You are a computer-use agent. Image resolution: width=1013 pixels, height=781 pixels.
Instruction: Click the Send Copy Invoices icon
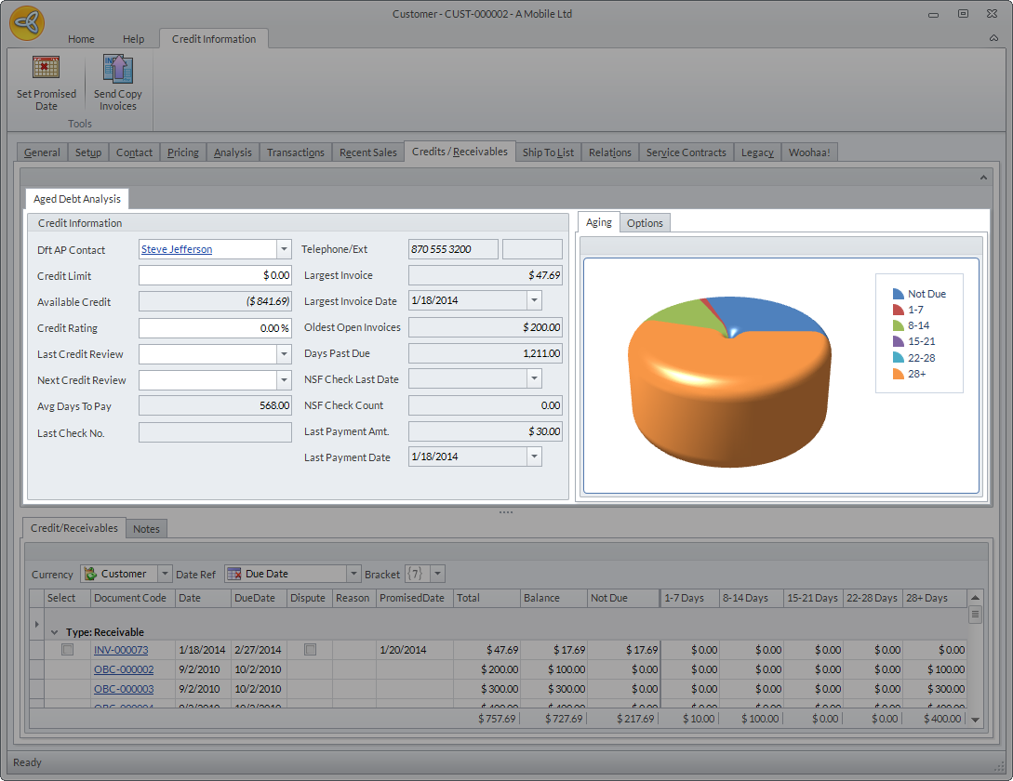click(118, 69)
